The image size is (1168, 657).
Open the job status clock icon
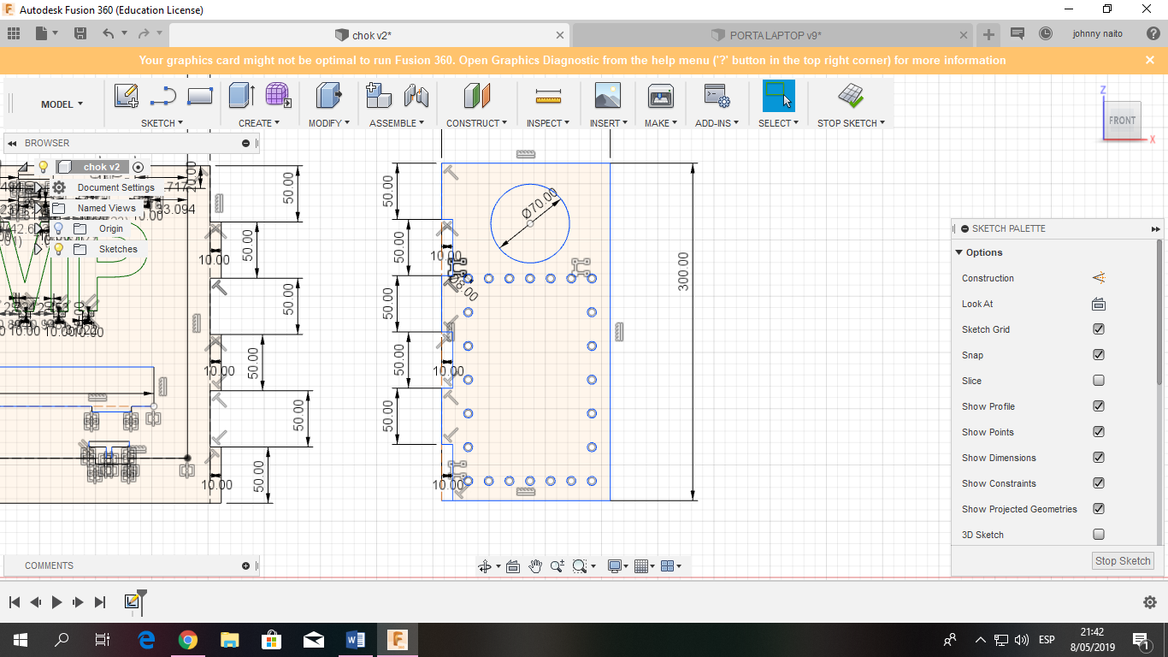click(1045, 34)
